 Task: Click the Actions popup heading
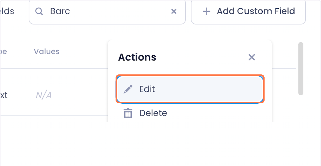tap(137, 57)
